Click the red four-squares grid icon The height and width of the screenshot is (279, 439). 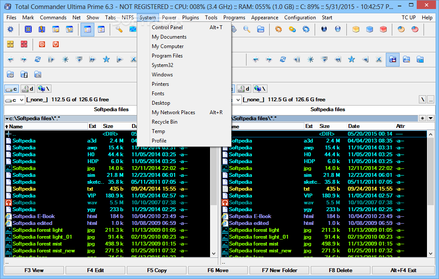click(24, 44)
